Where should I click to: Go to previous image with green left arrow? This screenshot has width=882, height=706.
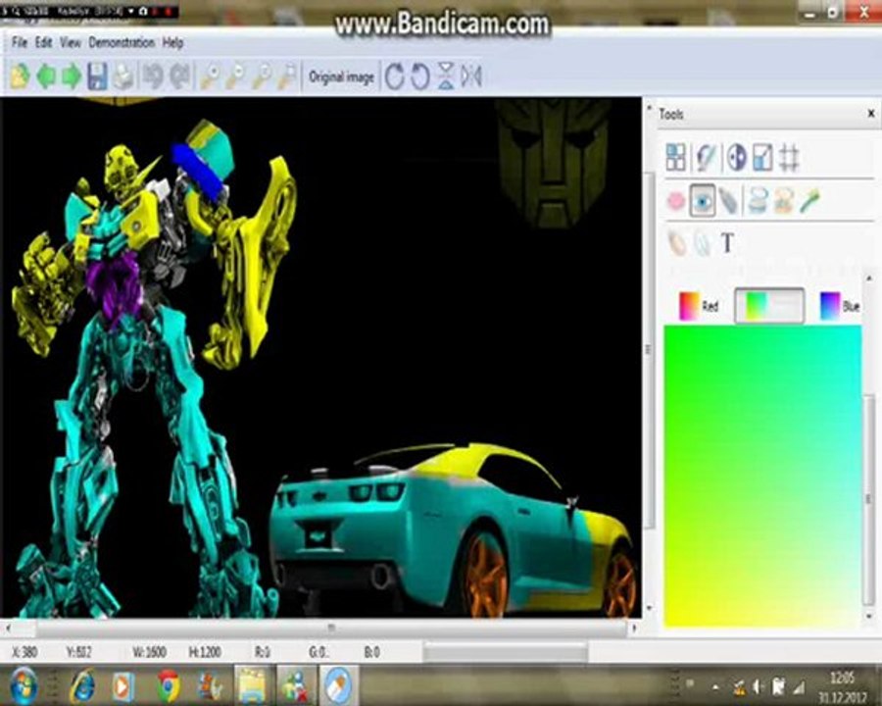(46, 76)
